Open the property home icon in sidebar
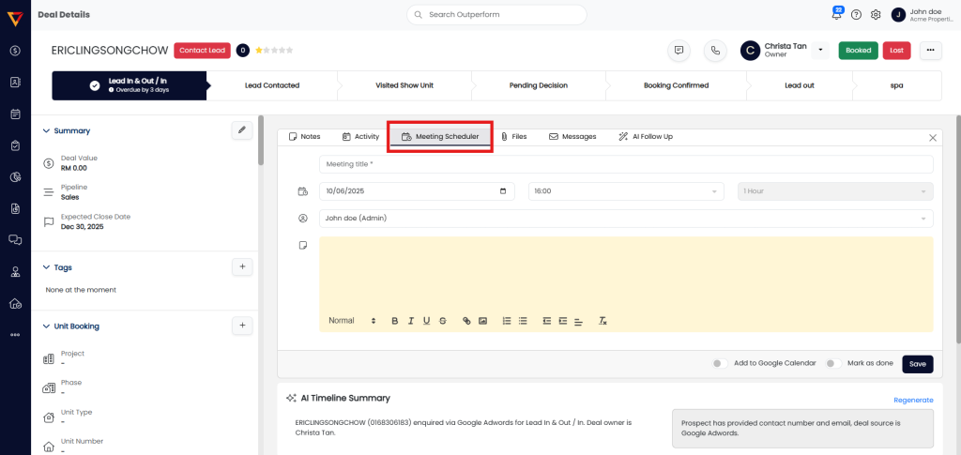 click(15, 304)
